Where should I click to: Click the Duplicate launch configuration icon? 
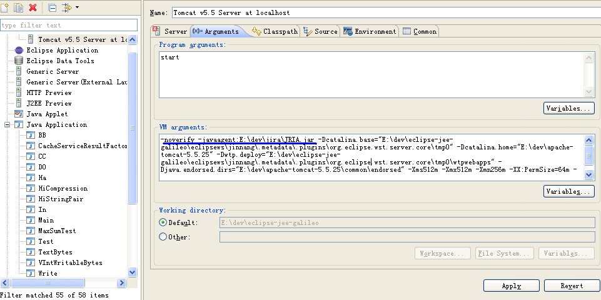click(18, 7)
